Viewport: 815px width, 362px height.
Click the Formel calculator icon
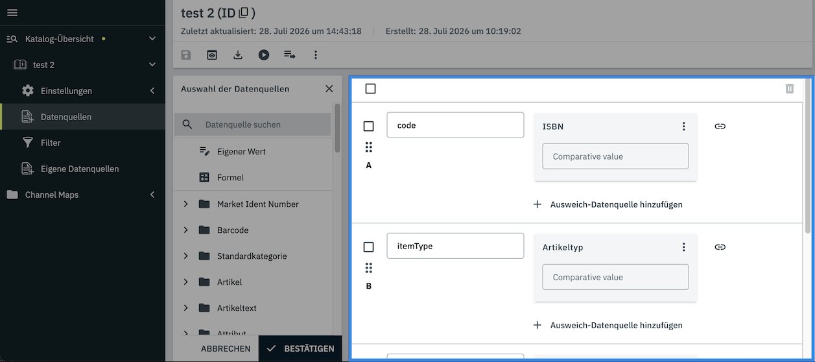(204, 177)
